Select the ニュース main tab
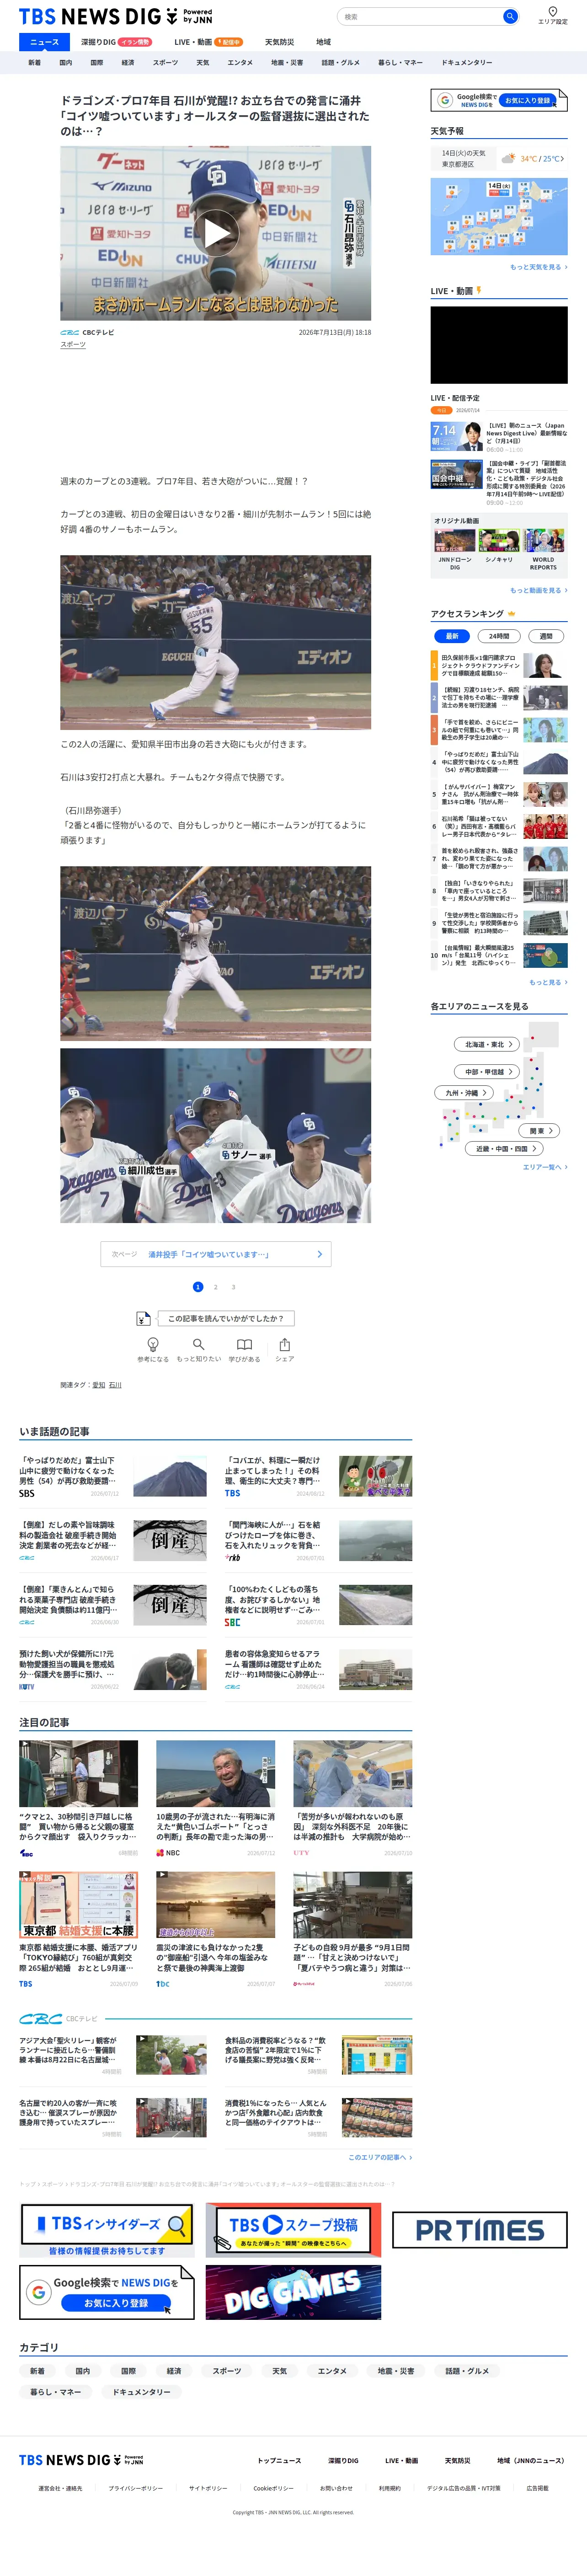 (44, 42)
